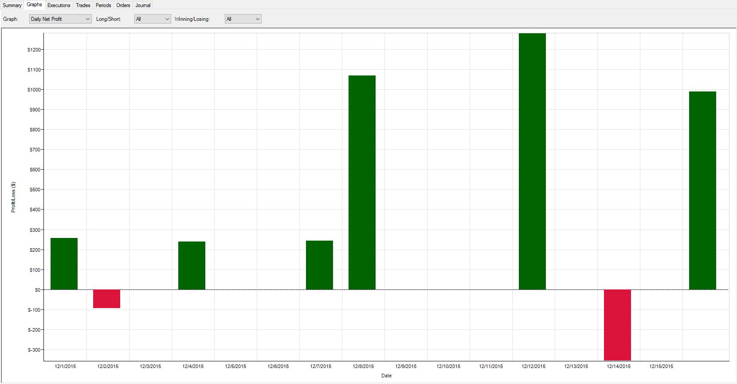Click the $500 axis label

[35, 190]
